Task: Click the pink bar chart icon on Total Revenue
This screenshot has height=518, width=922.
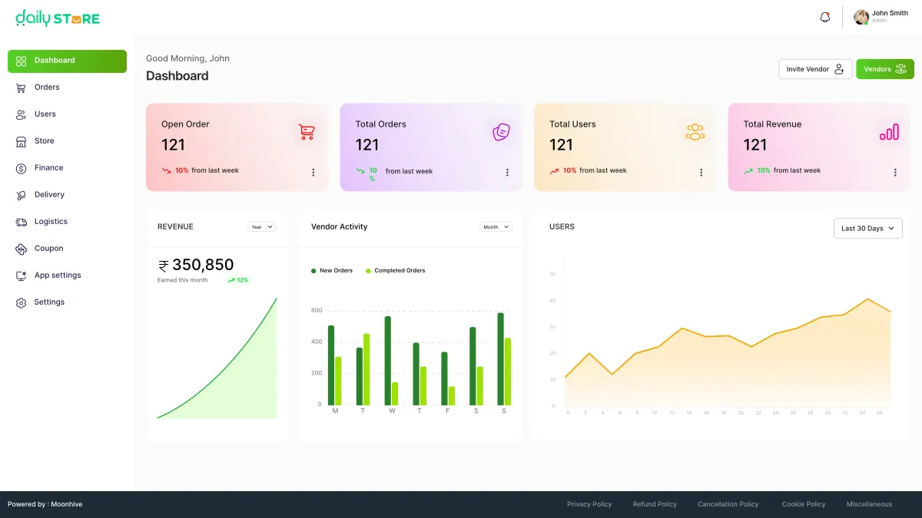Action: coord(889,132)
